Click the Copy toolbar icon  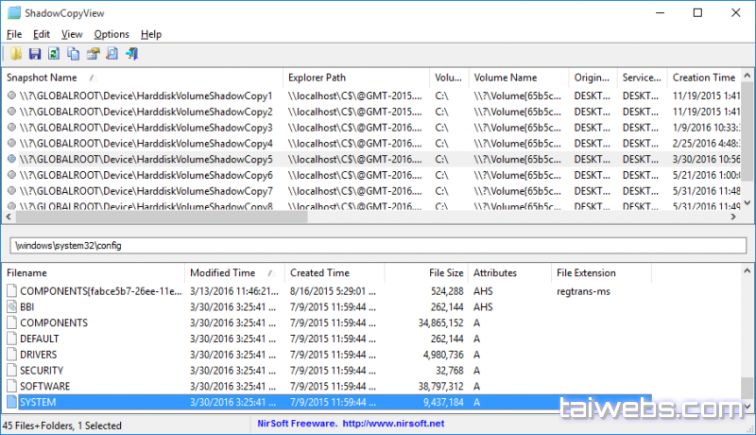tap(74, 54)
